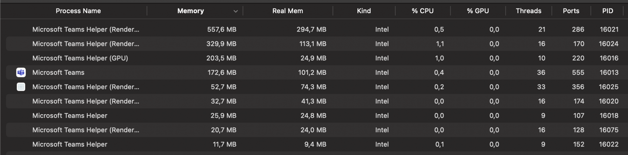628x155 pixels.
Task: Sort list by % CPU column
Action: click(x=422, y=11)
